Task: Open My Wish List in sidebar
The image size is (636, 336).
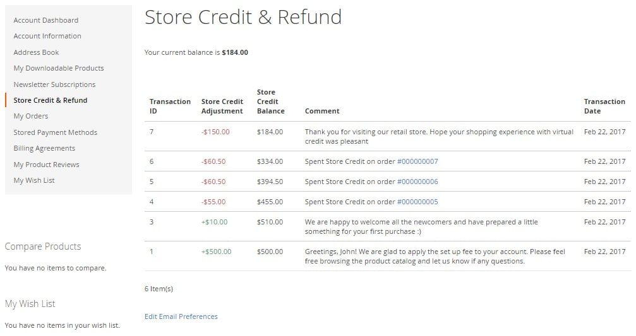Action: [34, 180]
